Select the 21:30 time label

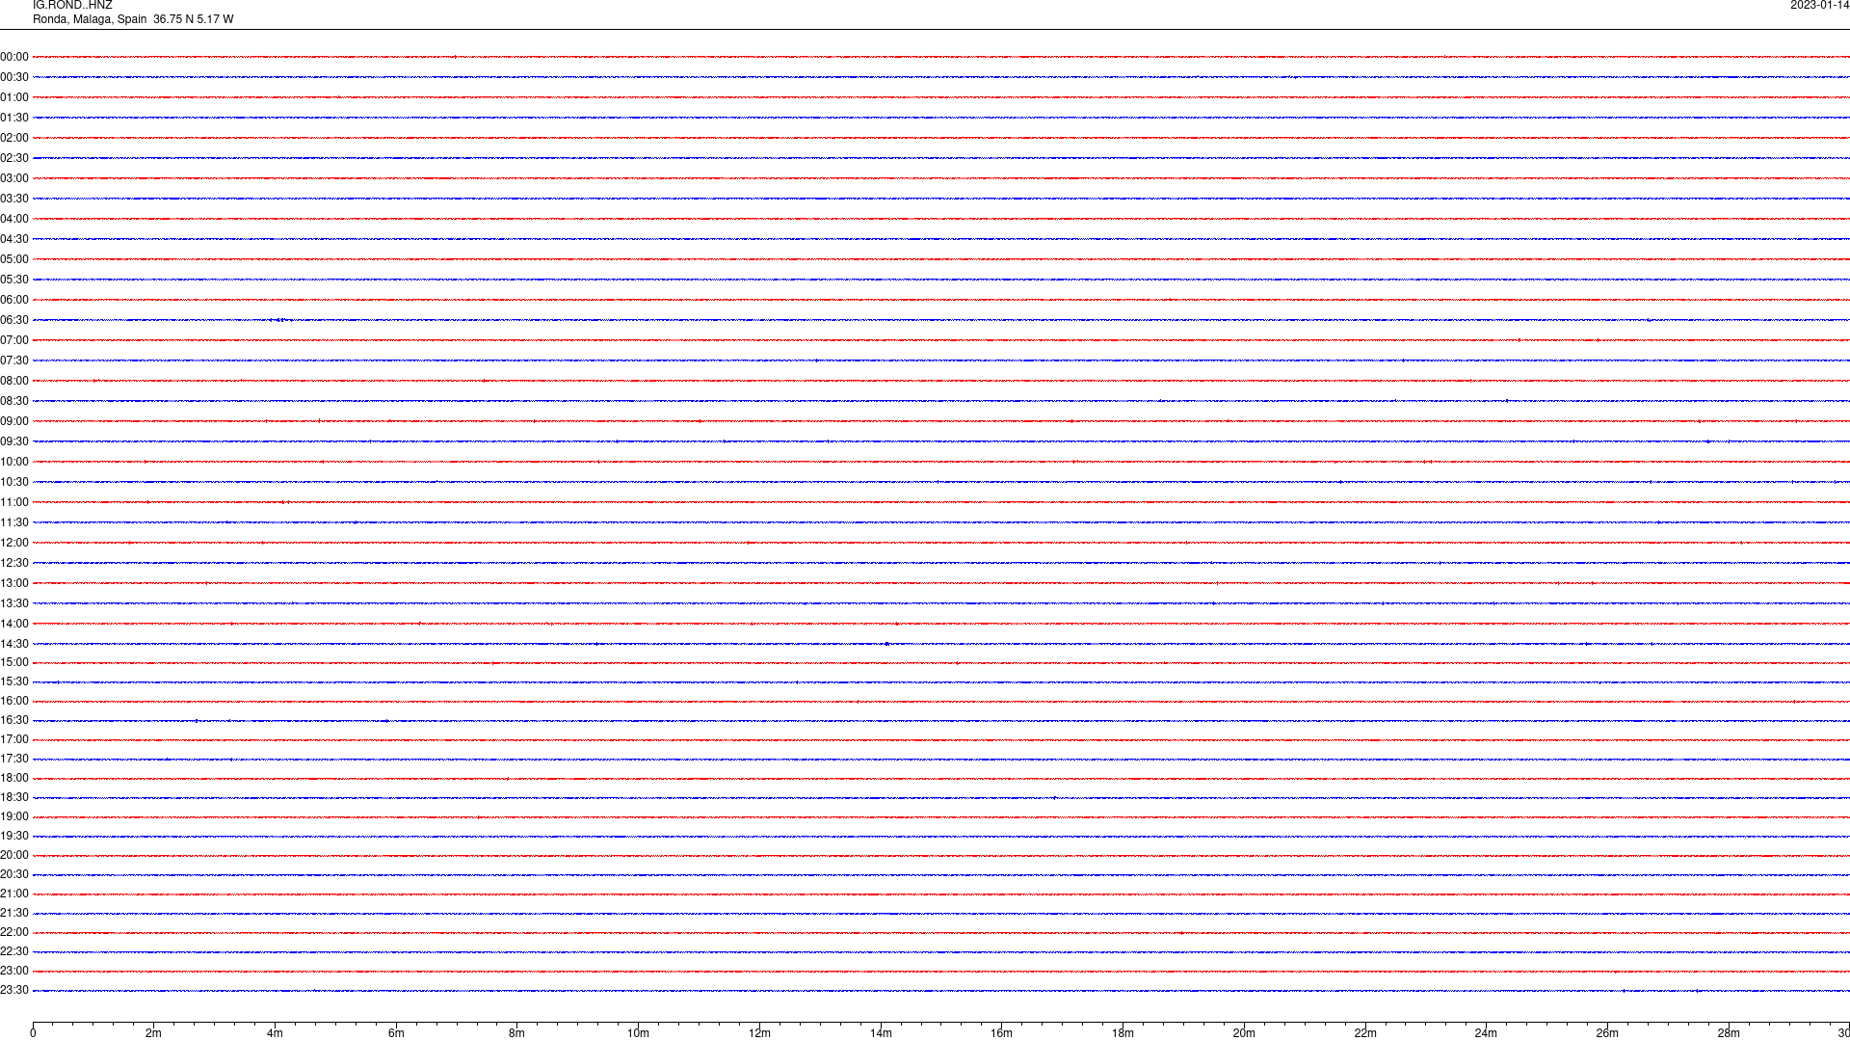14,913
